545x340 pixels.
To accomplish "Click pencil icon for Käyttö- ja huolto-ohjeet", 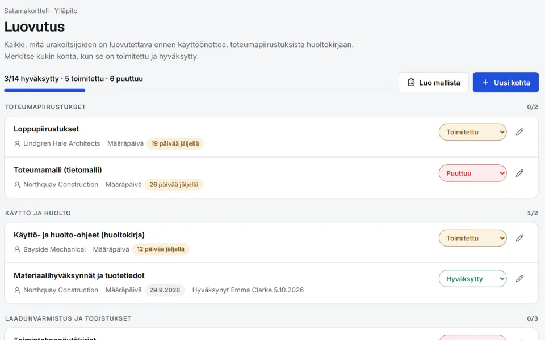I will [x=519, y=238].
